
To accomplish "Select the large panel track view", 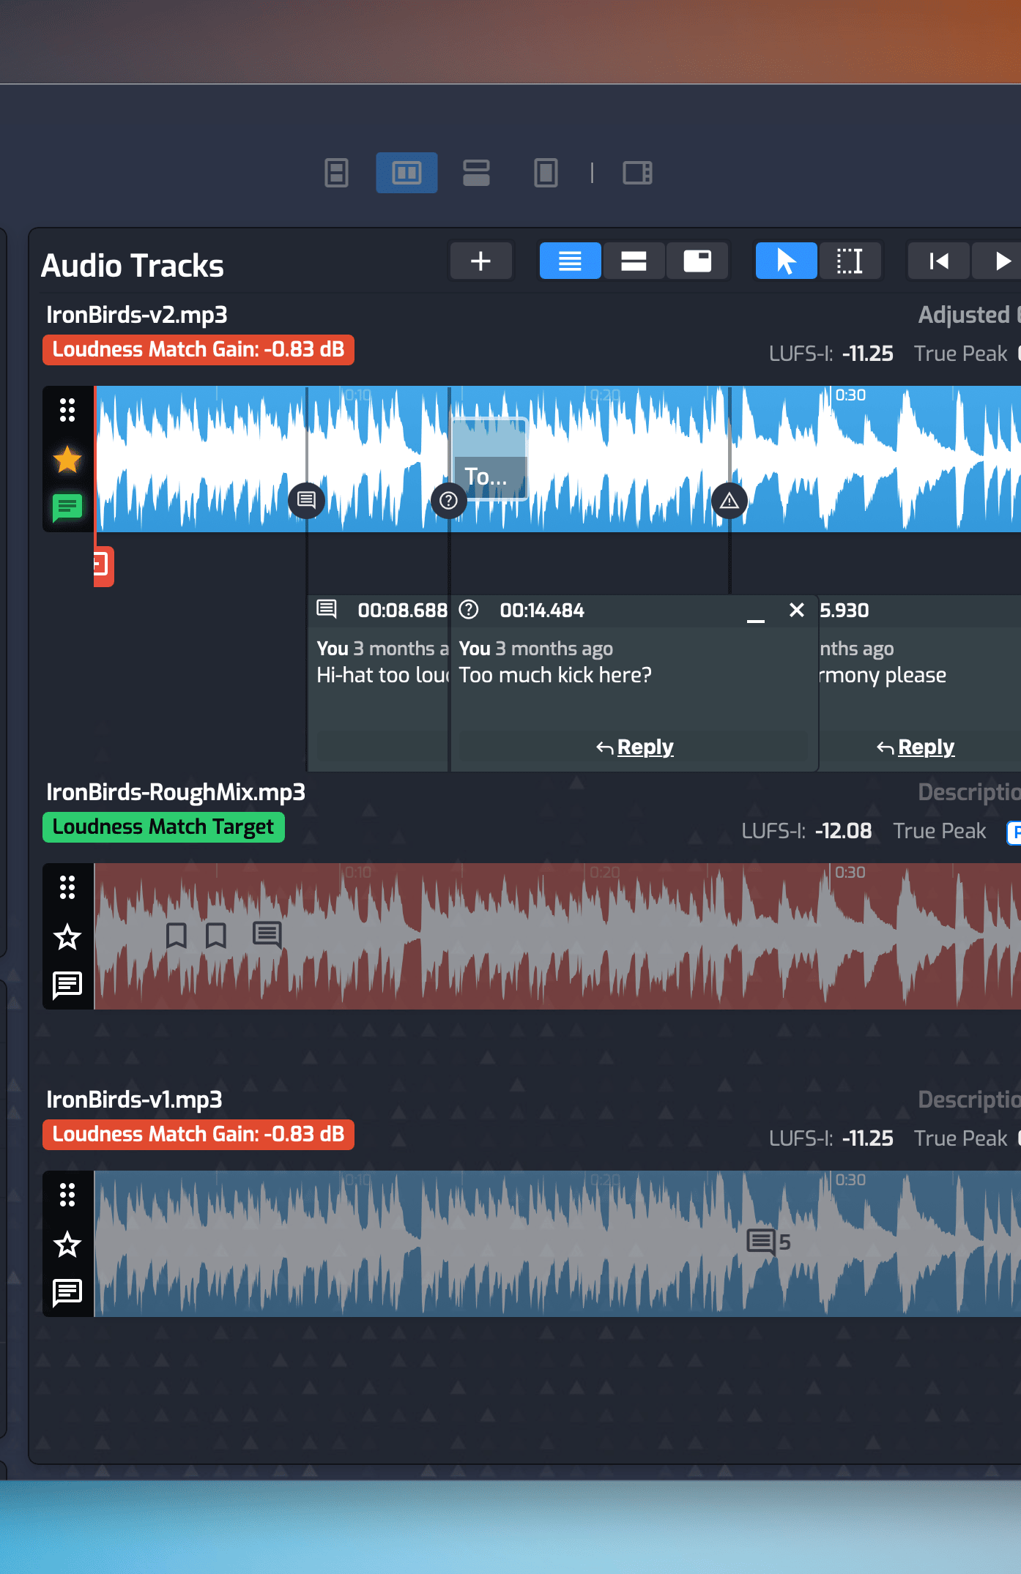I will tap(697, 261).
